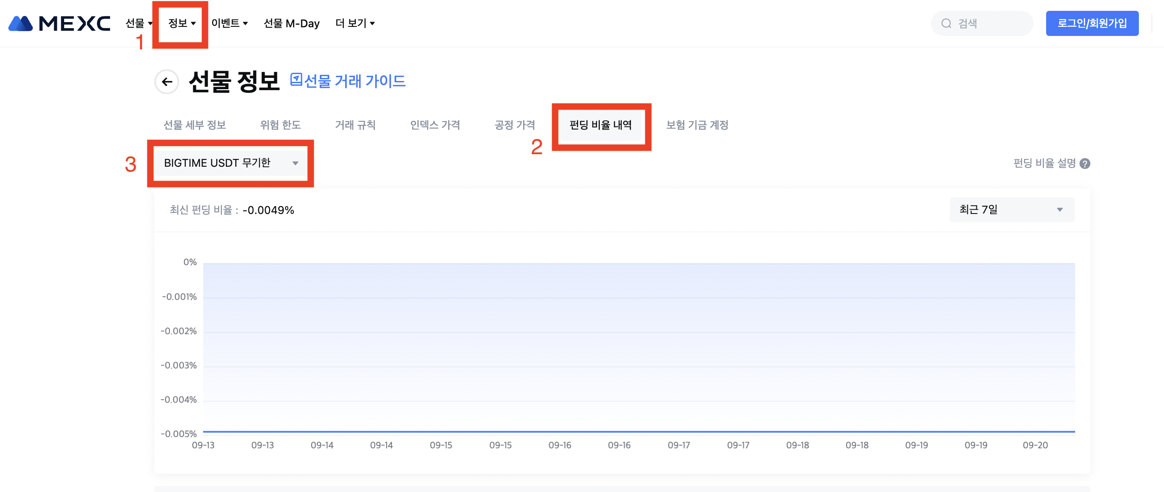
Task: Click the 펀딩 비율 설명 question mark icon
Action: (x=1084, y=164)
